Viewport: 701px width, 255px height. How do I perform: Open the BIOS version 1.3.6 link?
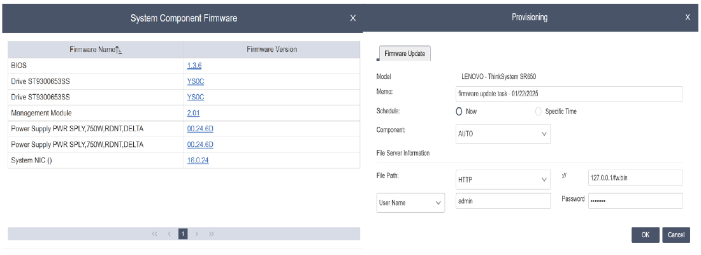point(194,66)
